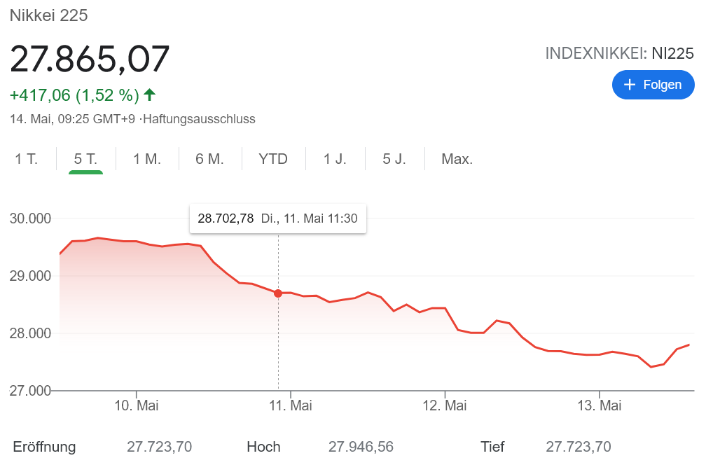Click the 13. Mai date label

pyautogui.click(x=600, y=405)
